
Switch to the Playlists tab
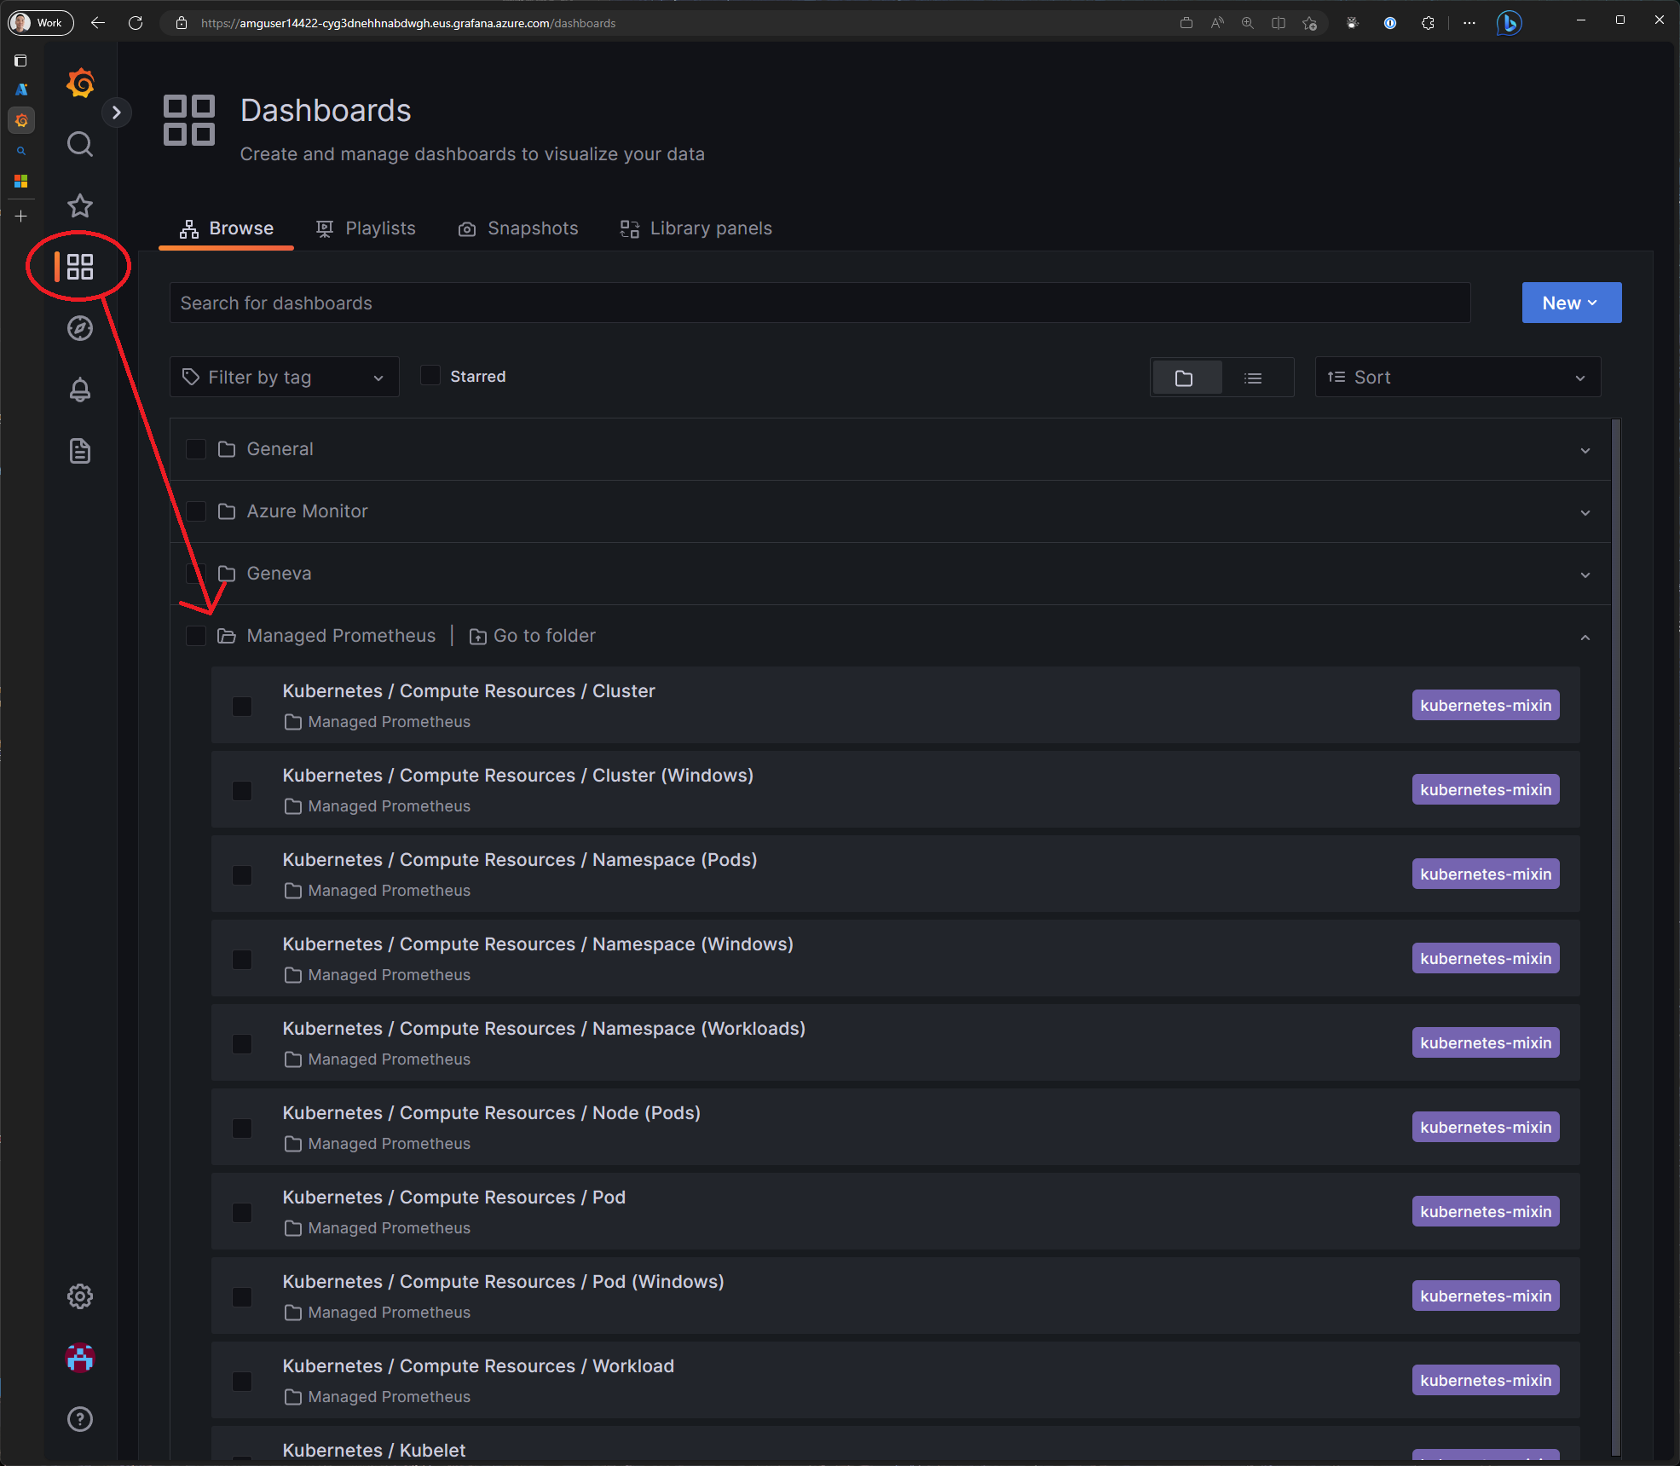pos(366,228)
